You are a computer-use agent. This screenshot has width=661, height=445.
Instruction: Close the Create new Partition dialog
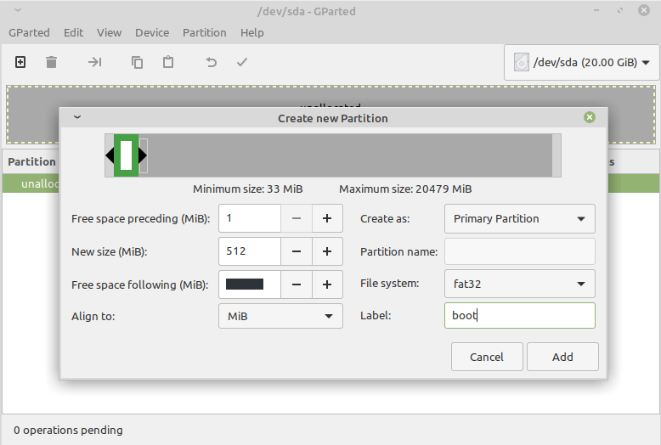[590, 117]
